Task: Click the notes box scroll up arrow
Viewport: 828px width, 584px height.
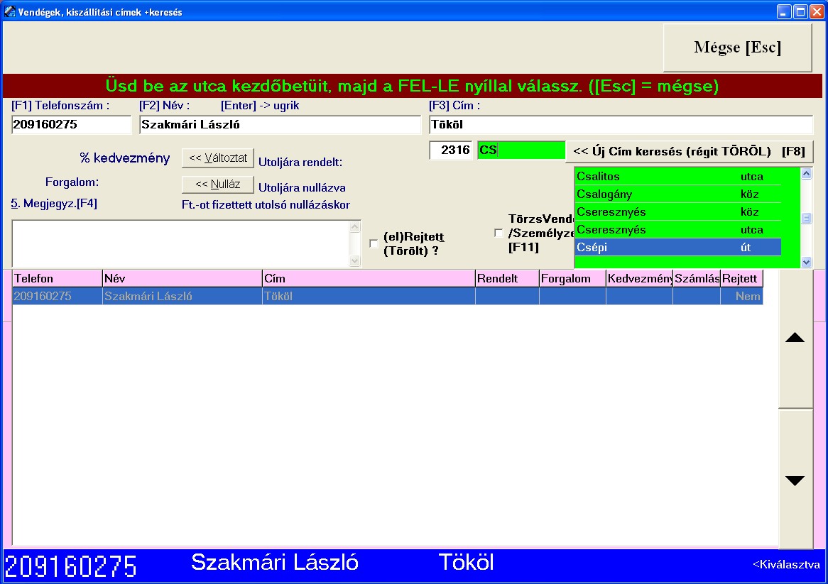Action: (355, 227)
